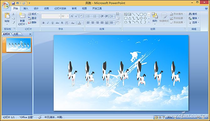Select the Isosceles Triangle shape
Viewport: 210px width, 121px height.
[x=130, y=18]
